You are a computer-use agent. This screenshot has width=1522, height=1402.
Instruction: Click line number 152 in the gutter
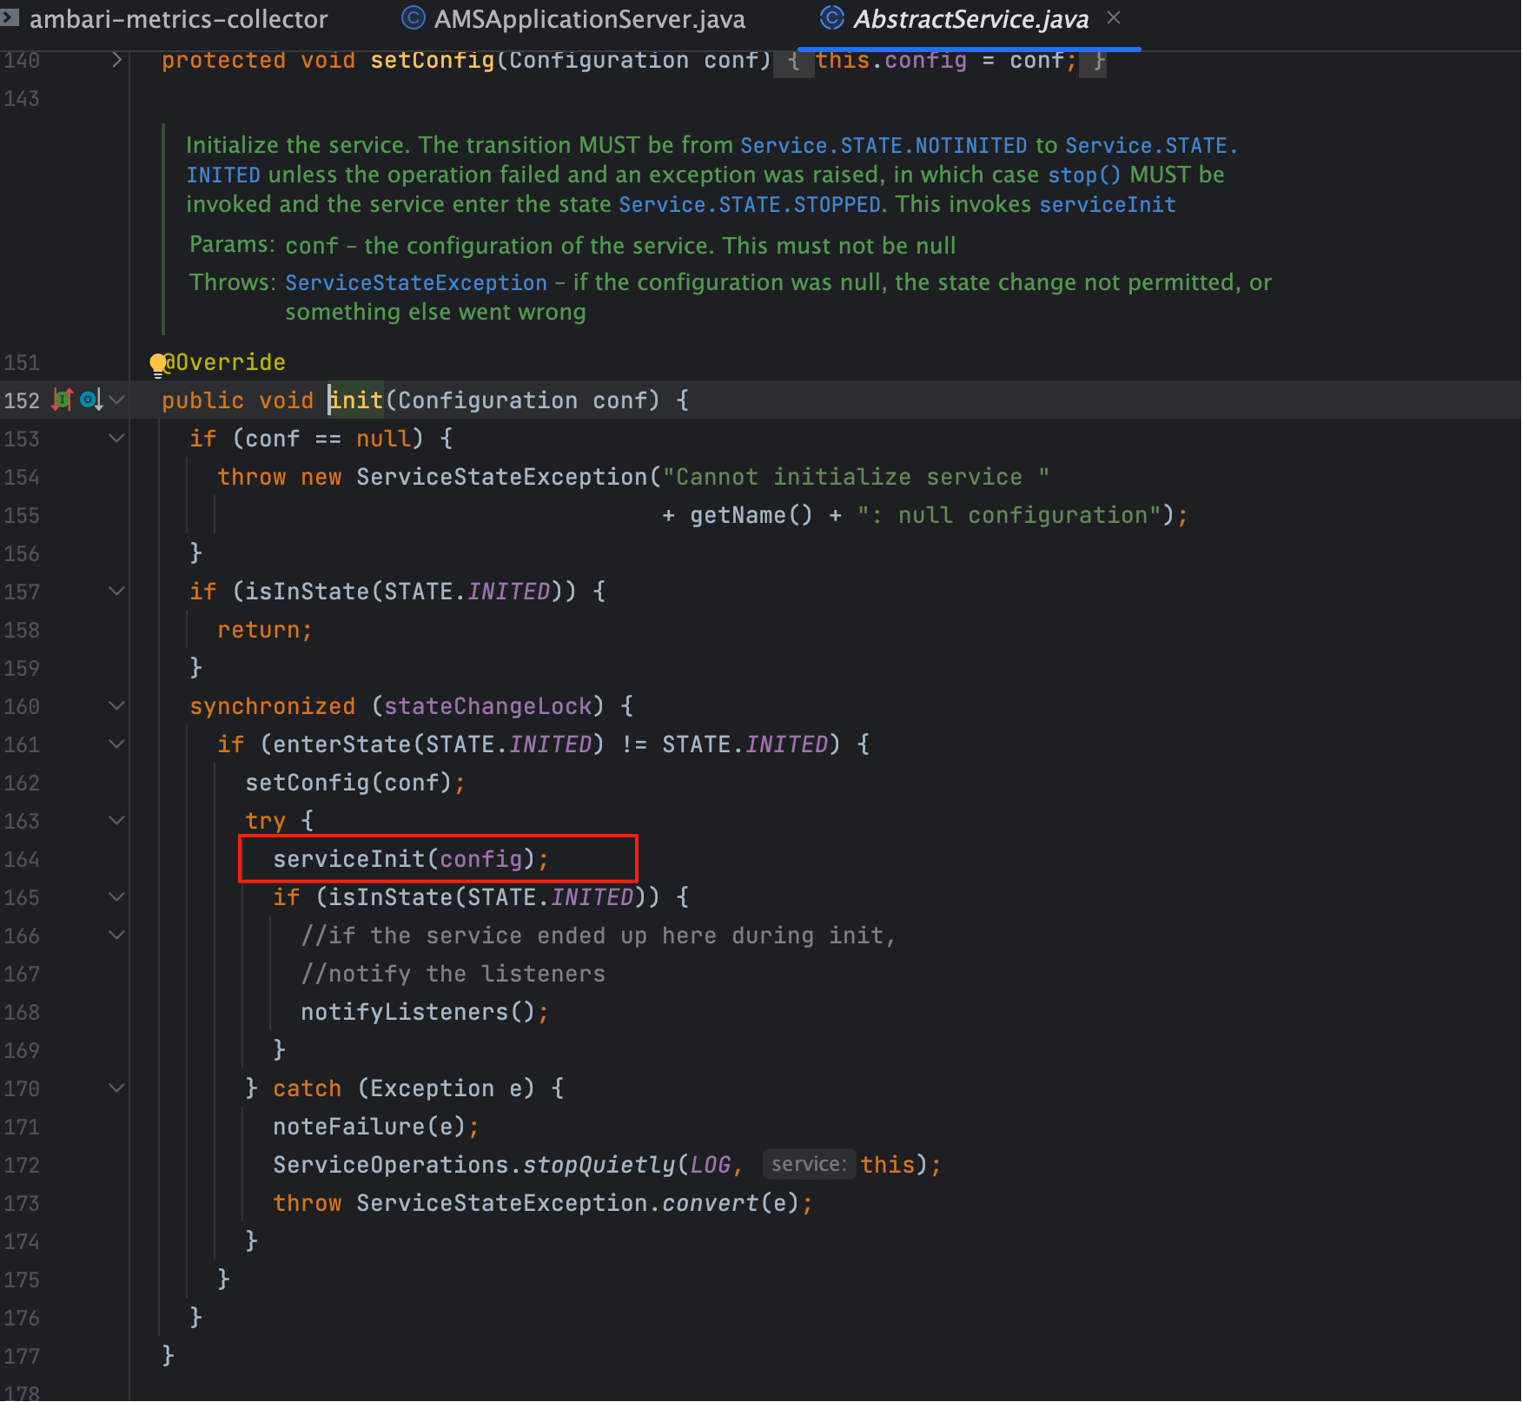click(22, 400)
